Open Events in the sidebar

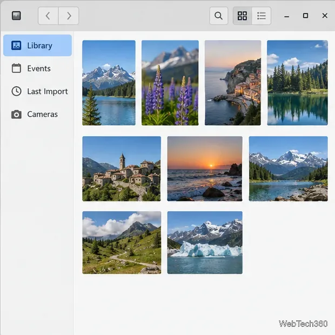pos(38,69)
